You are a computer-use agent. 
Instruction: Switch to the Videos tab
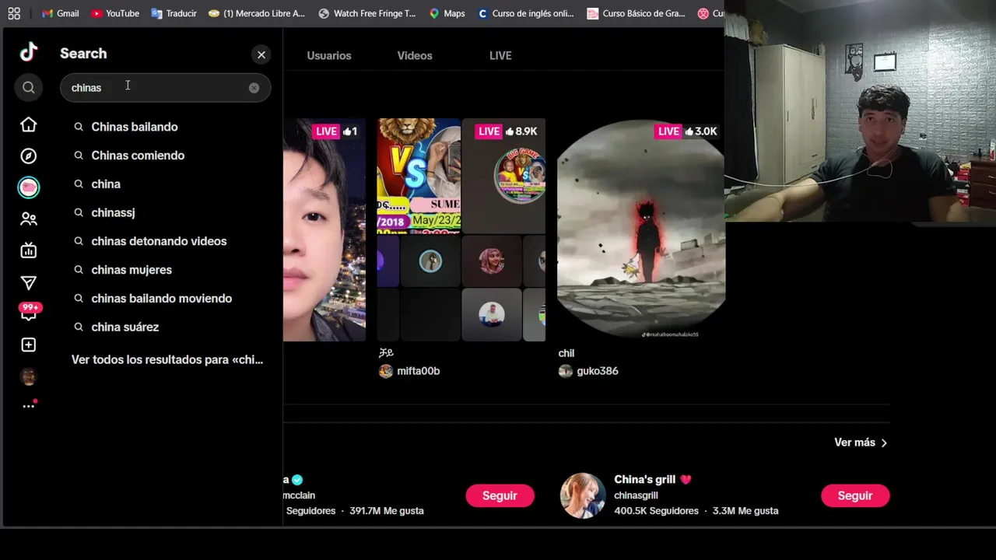tap(415, 56)
